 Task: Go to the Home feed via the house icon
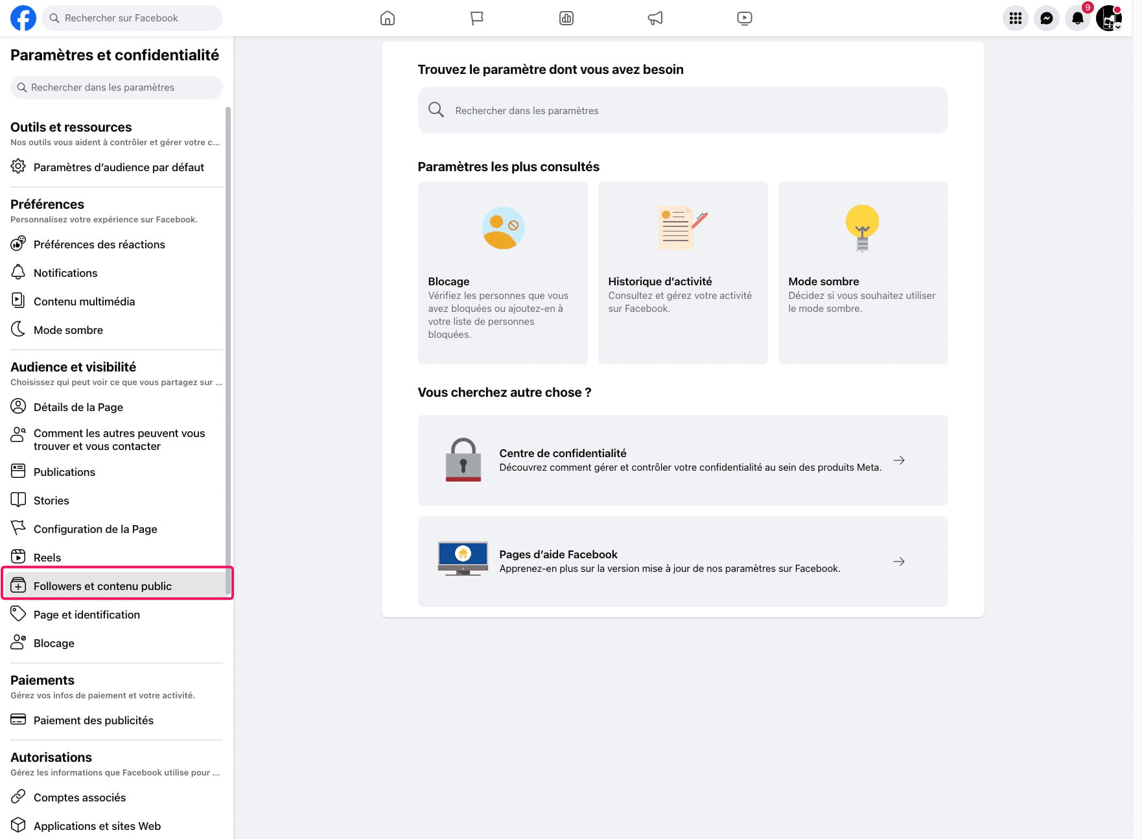click(387, 18)
